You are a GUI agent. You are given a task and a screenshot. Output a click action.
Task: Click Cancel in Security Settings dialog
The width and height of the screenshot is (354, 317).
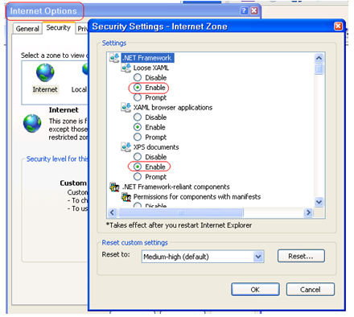point(311,290)
